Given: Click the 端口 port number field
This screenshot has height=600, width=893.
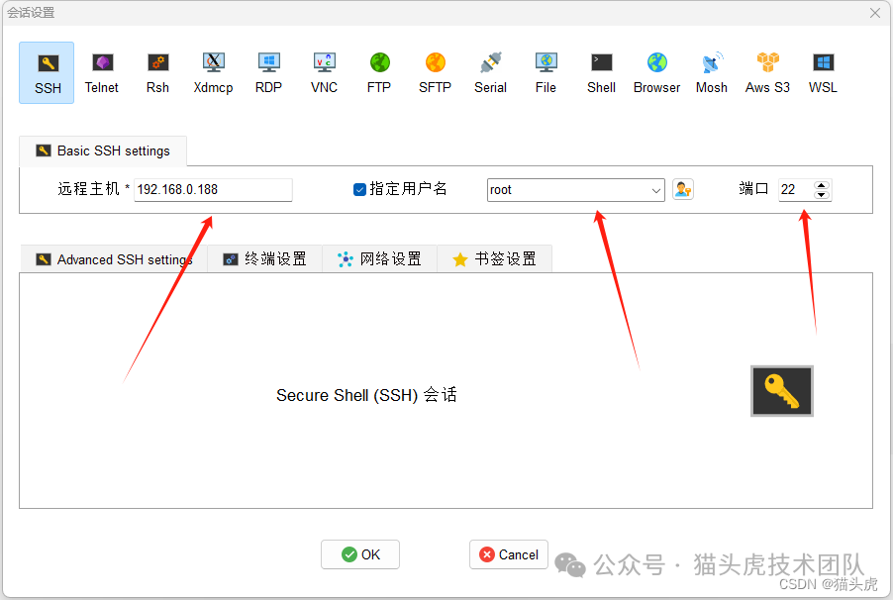Looking at the screenshot, I should click(796, 190).
